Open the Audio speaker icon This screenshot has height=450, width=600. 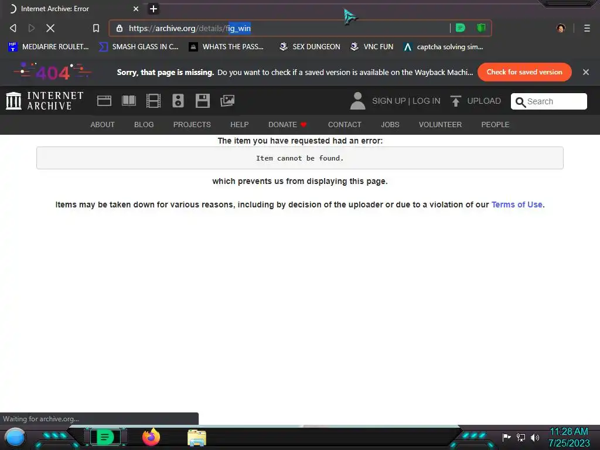click(178, 101)
